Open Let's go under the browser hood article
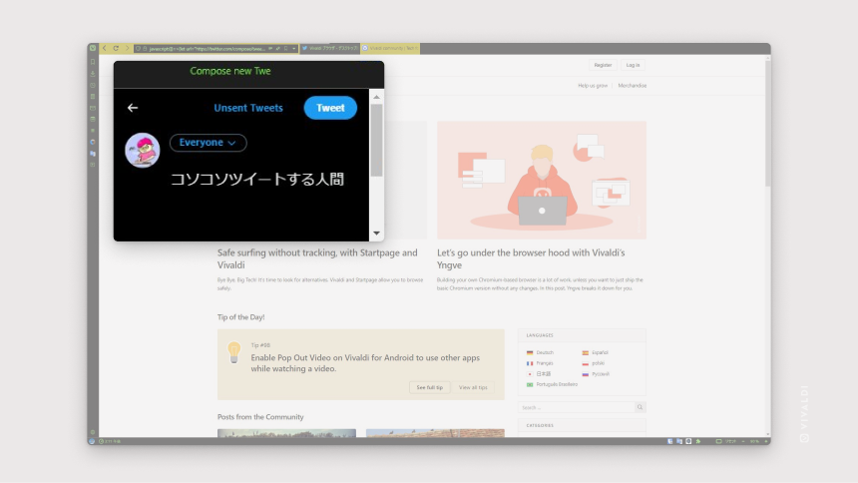The height and width of the screenshot is (483, 858). pyautogui.click(x=531, y=258)
